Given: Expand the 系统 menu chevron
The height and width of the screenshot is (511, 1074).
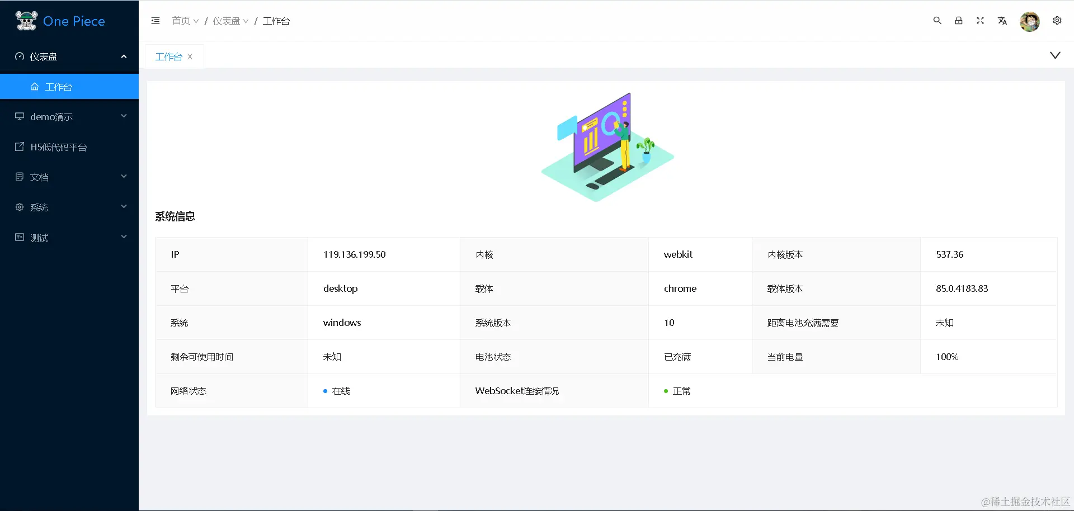Looking at the screenshot, I should coord(124,206).
